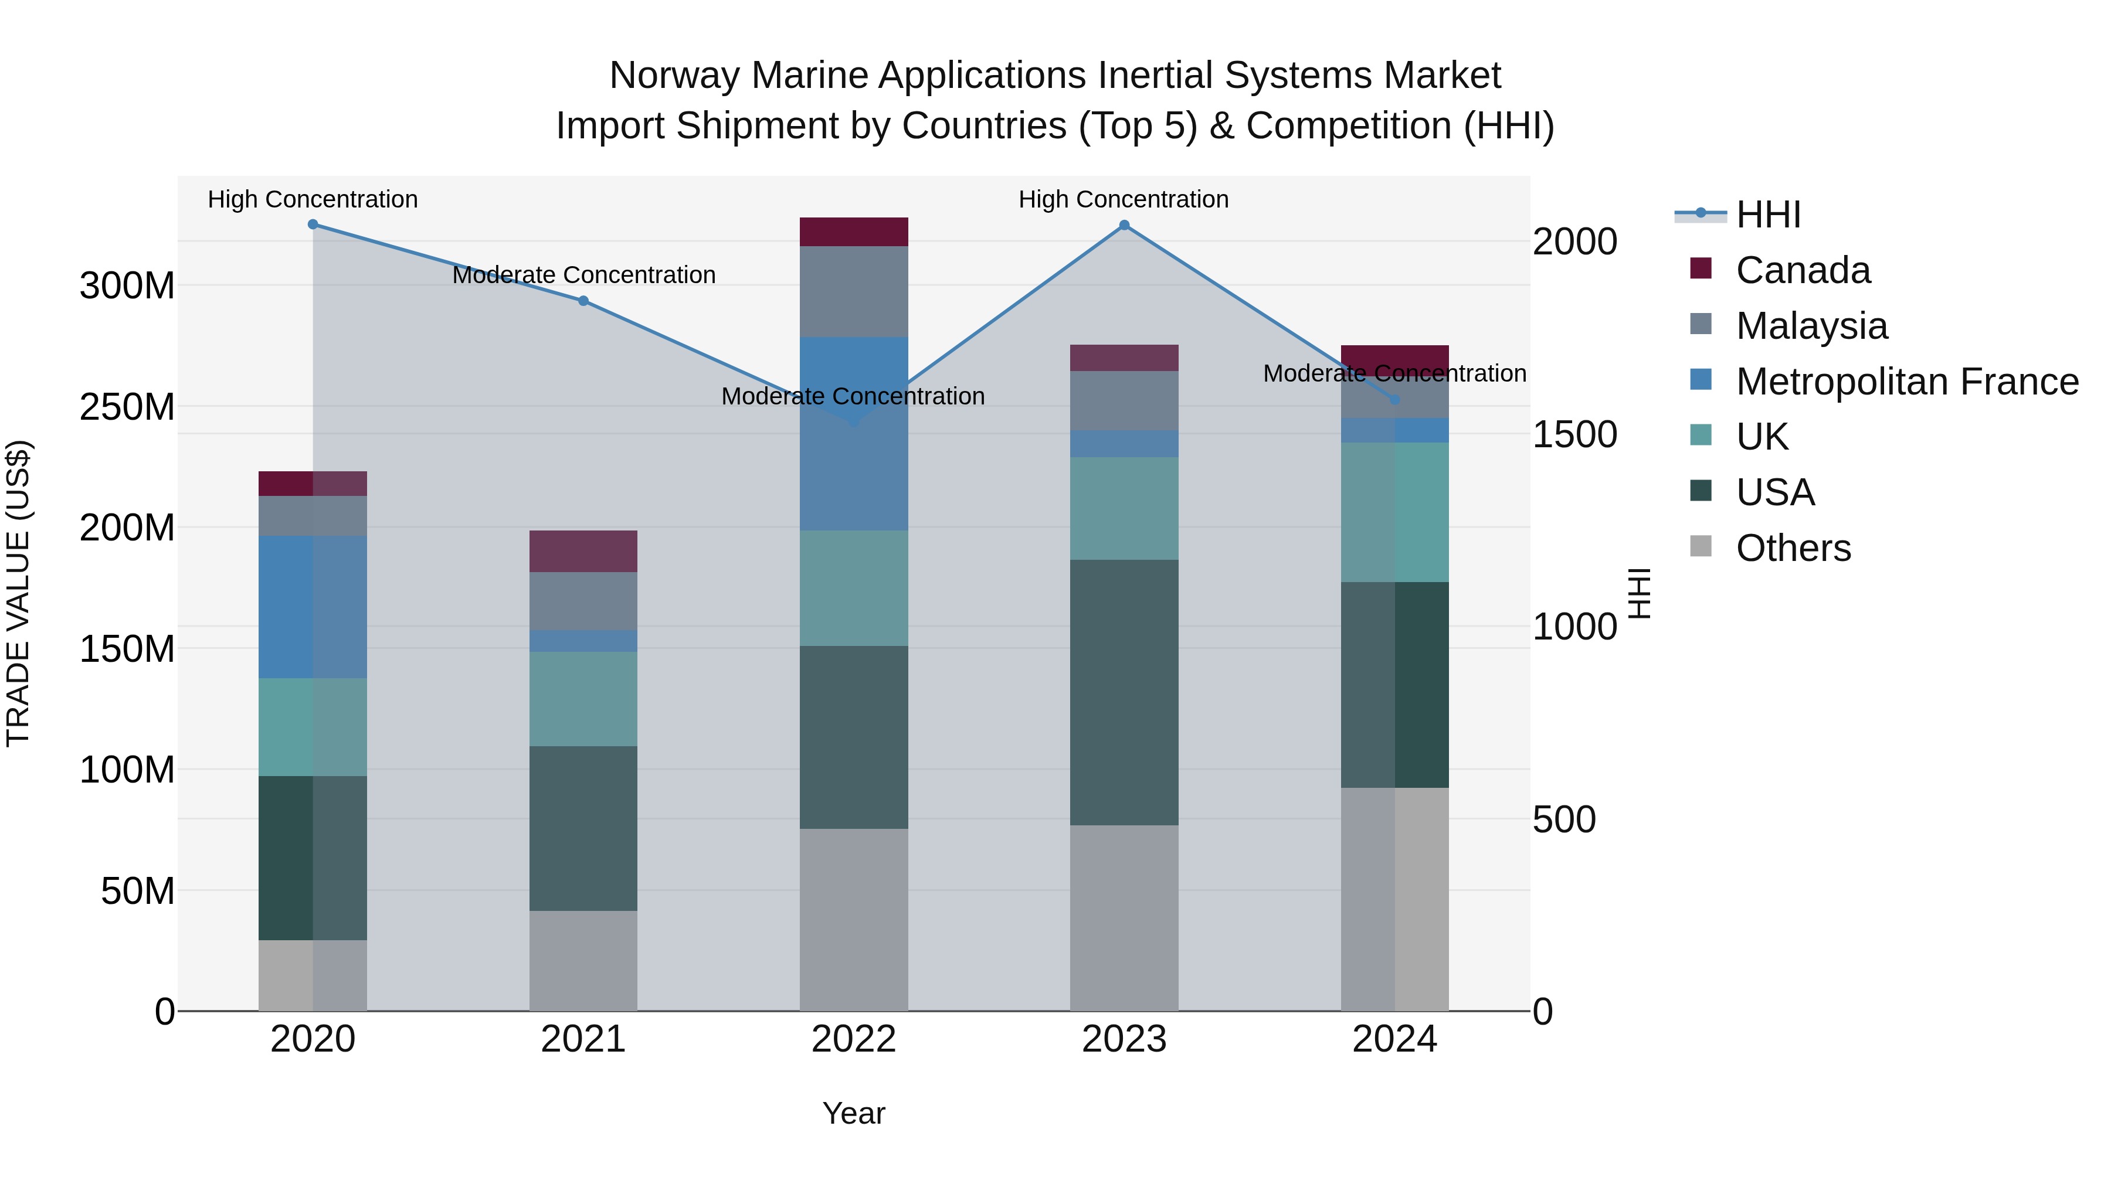Viewport: 2111px width, 1187px height.
Task: Click the 2023 USA bar segment
Action: tap(1124, 692)
